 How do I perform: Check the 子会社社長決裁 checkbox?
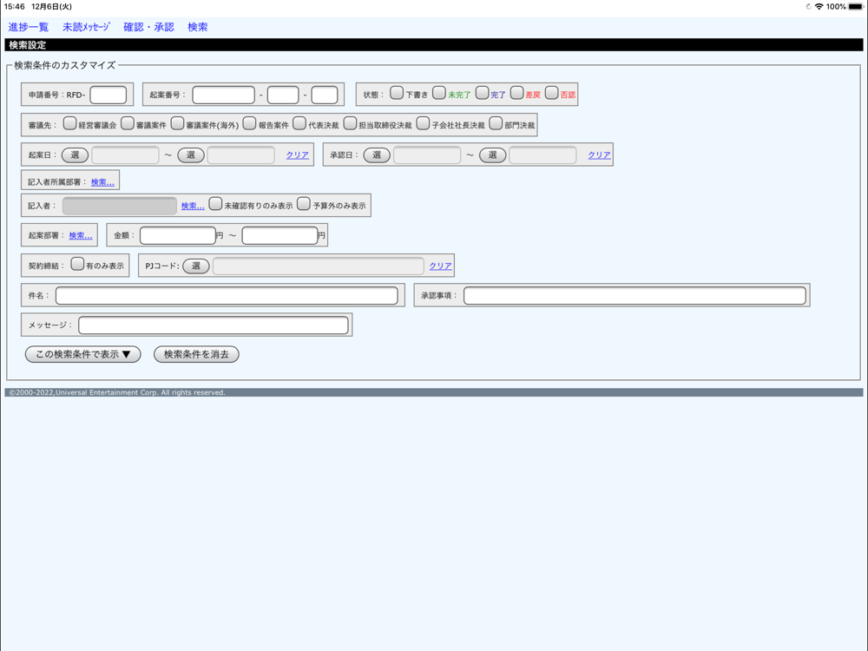pos(423,123)
